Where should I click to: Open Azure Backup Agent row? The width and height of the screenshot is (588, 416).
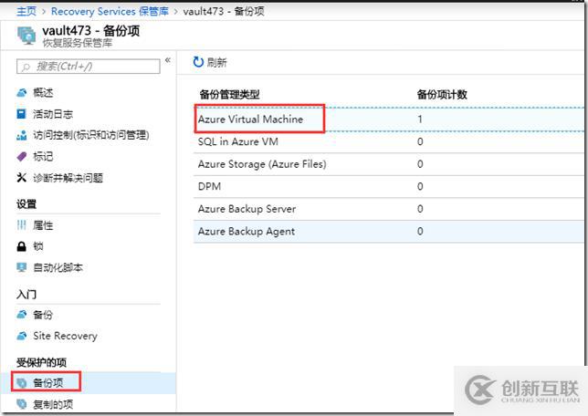pos(389,231)
